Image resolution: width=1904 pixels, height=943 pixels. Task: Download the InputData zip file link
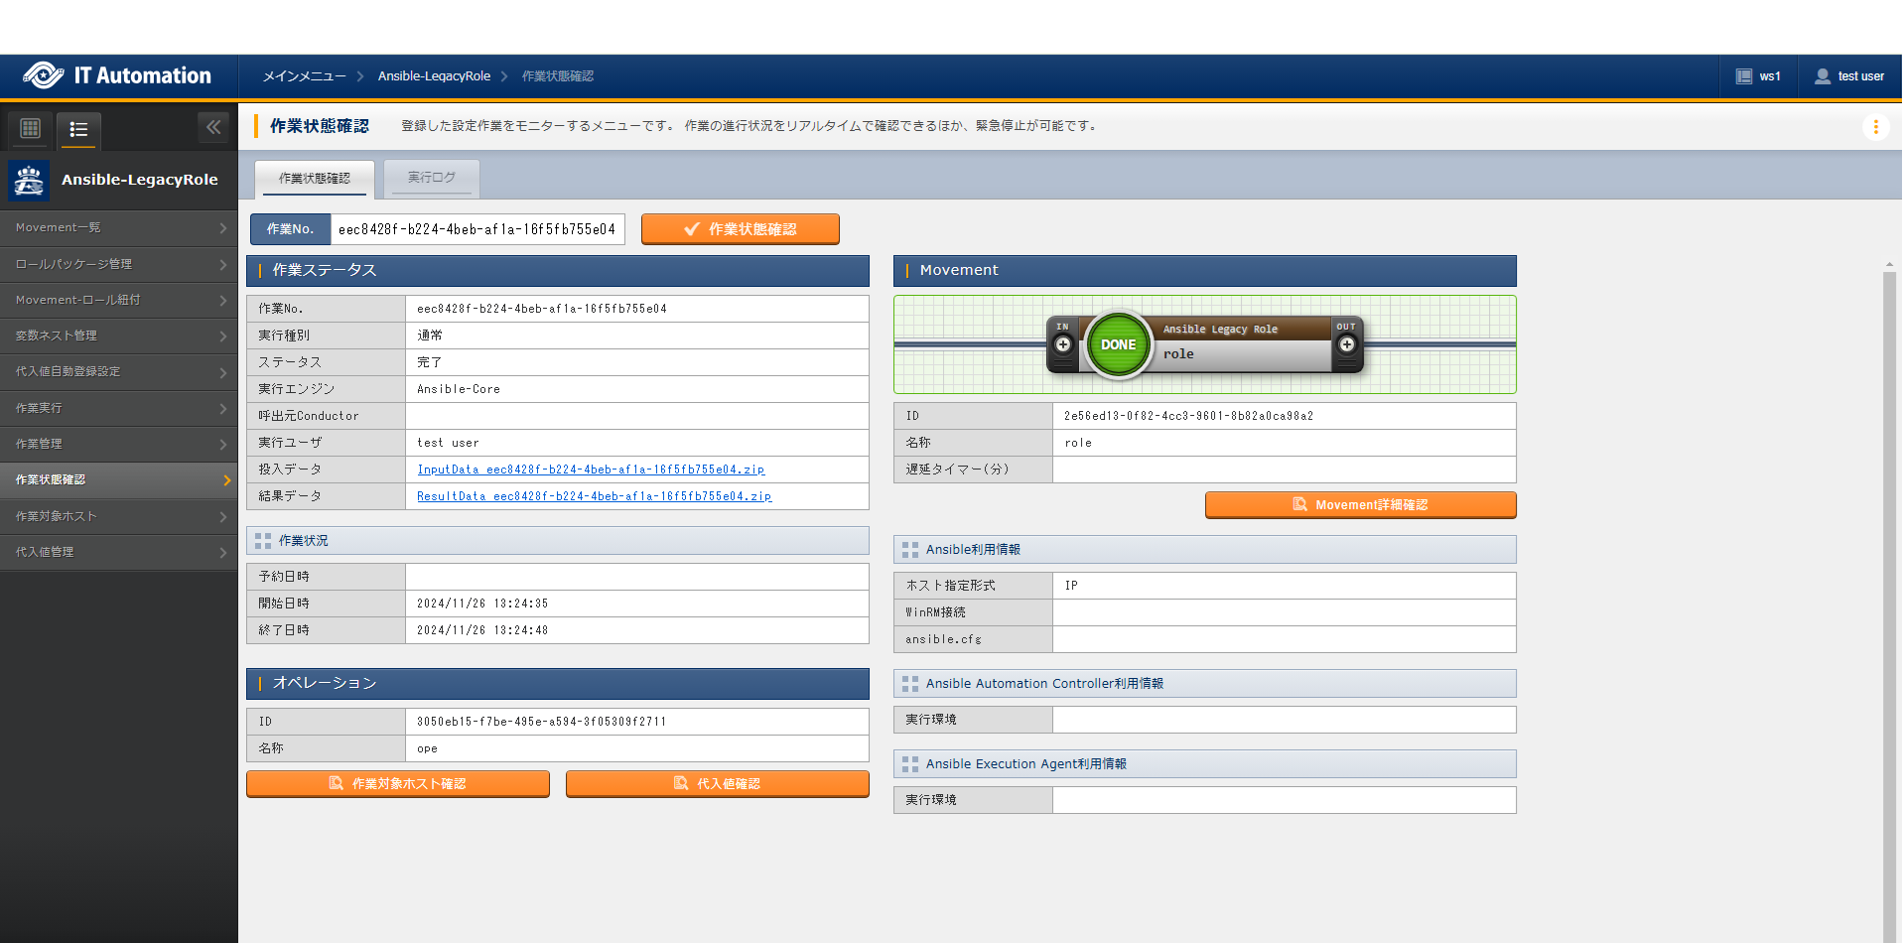591,470
